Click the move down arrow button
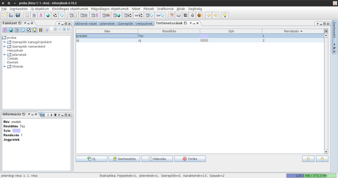The image size is (338, 178). [x=322, y=159]
